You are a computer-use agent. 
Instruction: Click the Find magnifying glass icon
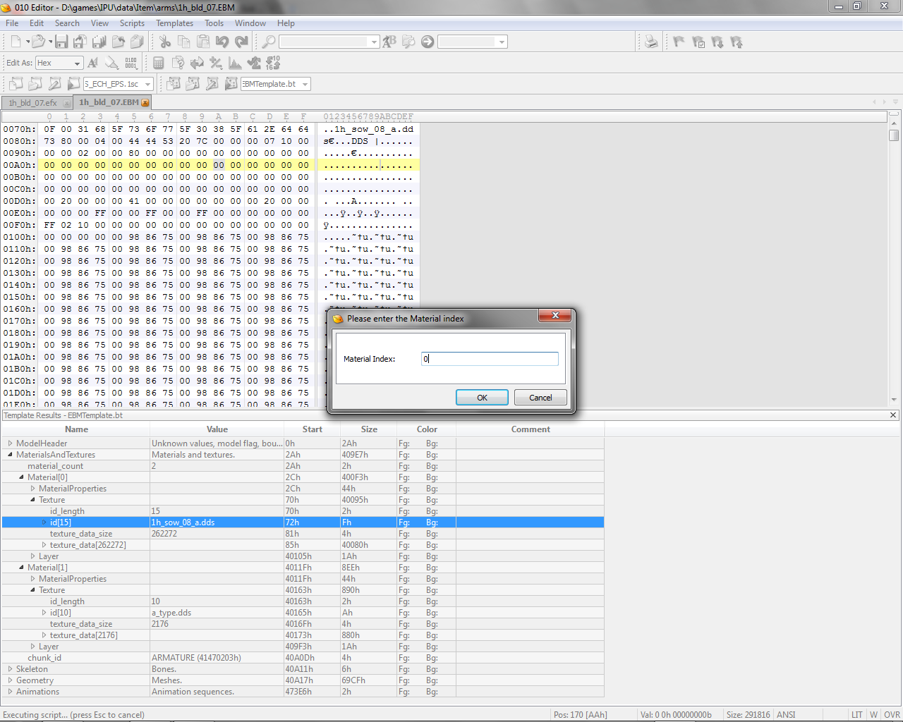click(269, 42)
